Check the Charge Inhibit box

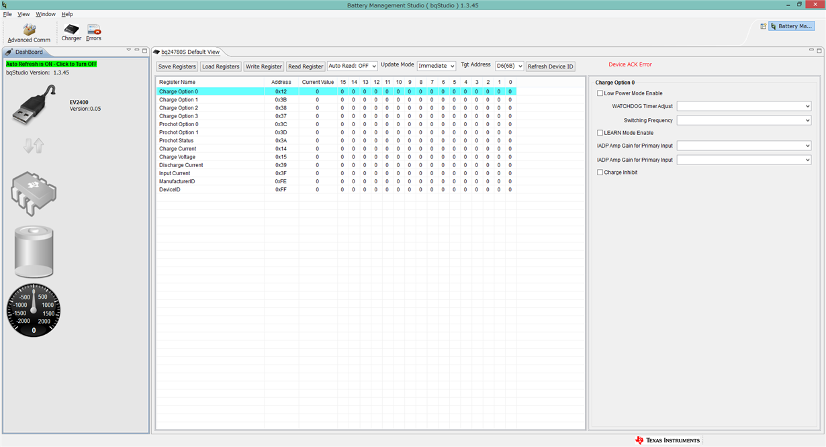pos(600,172)
